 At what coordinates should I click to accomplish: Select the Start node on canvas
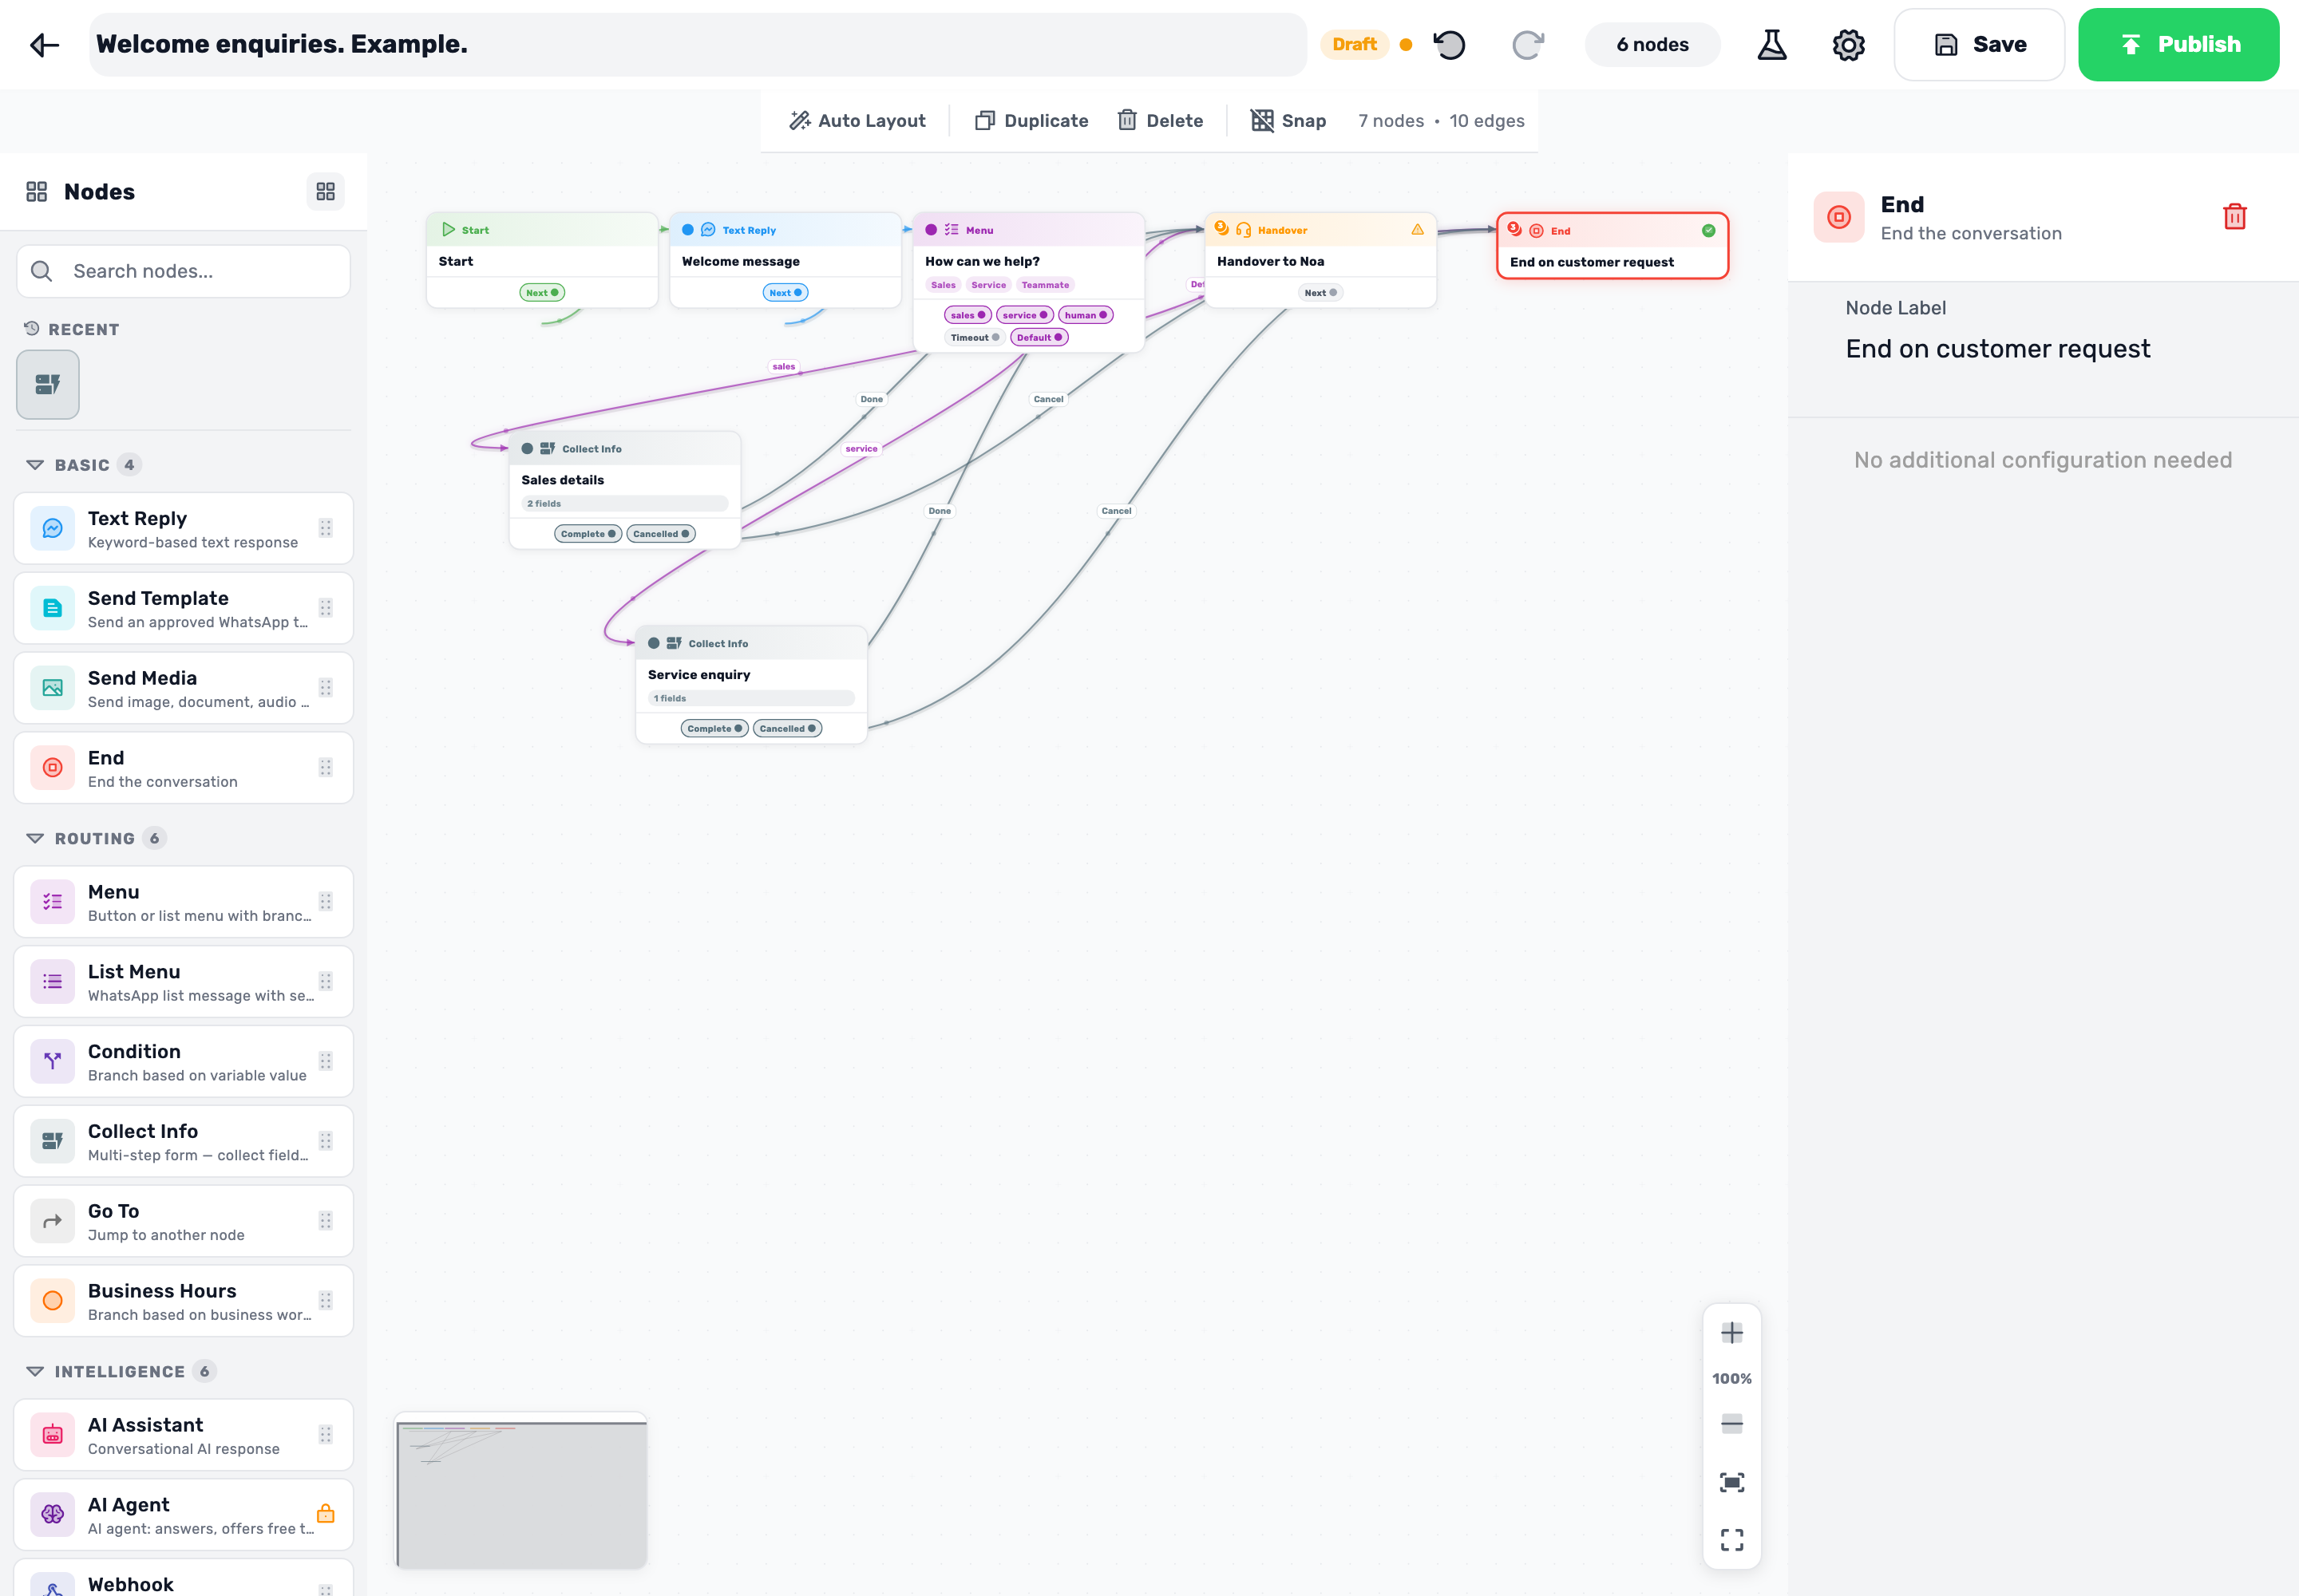[541, 259]
